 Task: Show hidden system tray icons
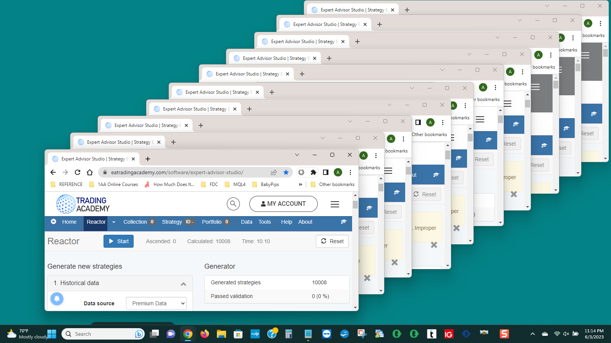point(532,334)
